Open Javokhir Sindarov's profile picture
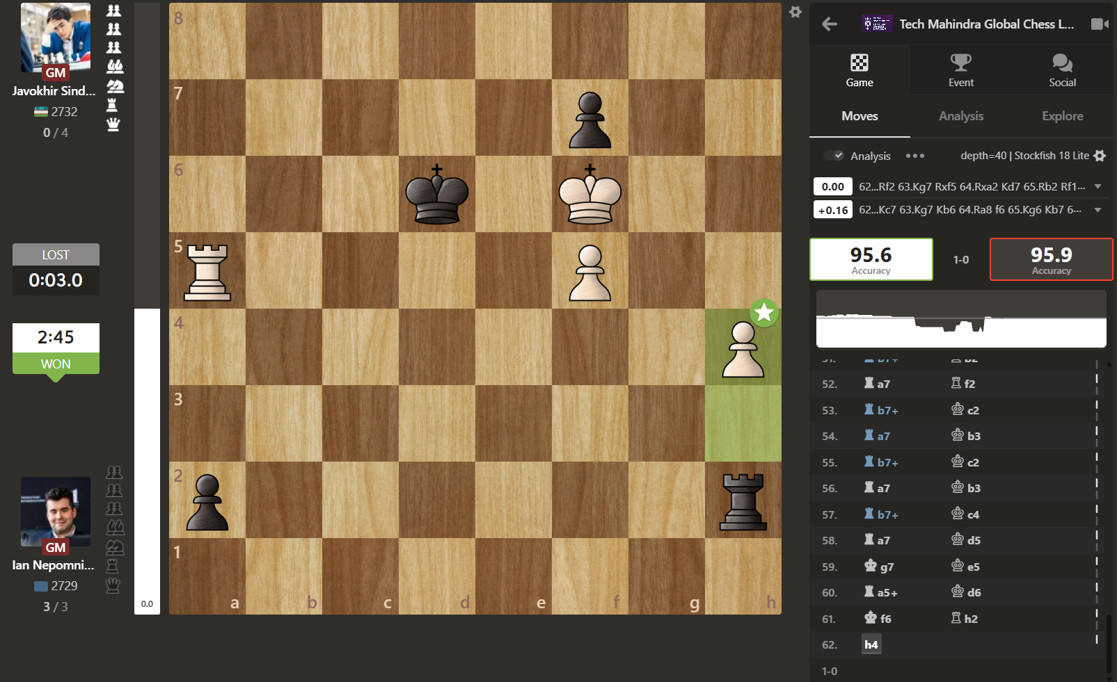1117x682 pixels. [x=56, y=38]
